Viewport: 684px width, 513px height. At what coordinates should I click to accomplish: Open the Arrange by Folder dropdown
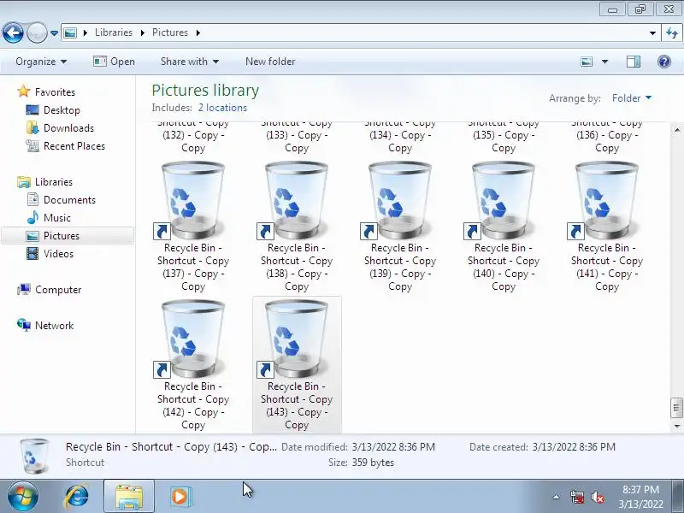[632, 98]
